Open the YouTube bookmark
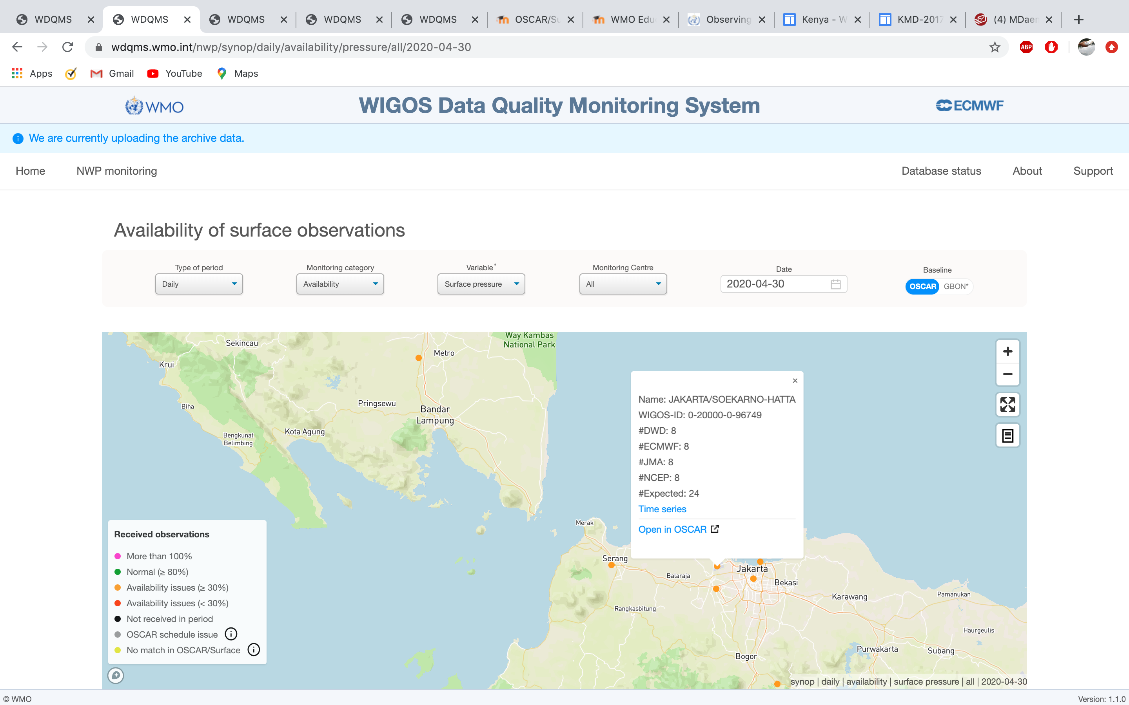 [174, 74]
